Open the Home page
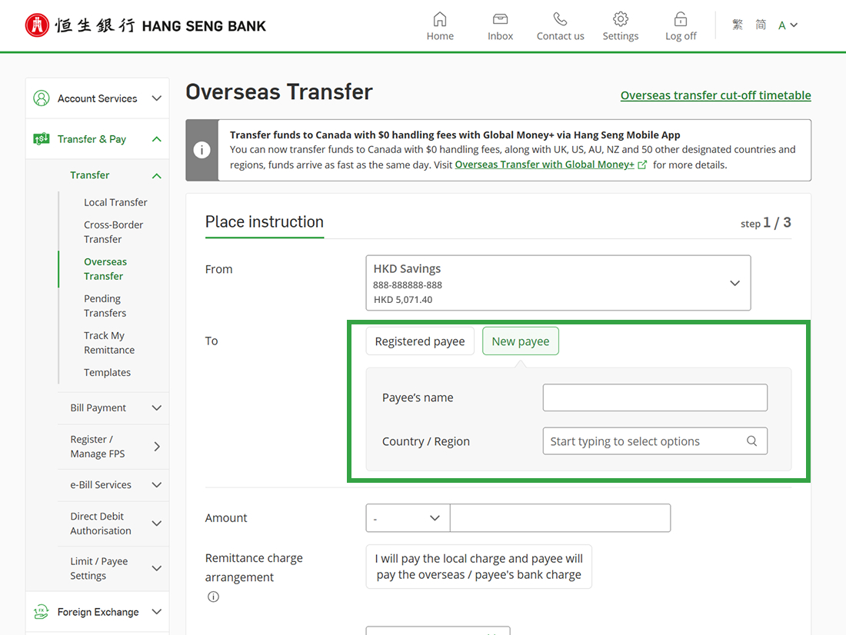Image resolution: width=846 pixels, height=635 pixels. tap(439, 25)
